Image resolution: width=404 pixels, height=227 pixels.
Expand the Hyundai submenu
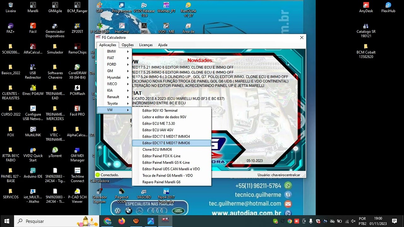point(115,78)
